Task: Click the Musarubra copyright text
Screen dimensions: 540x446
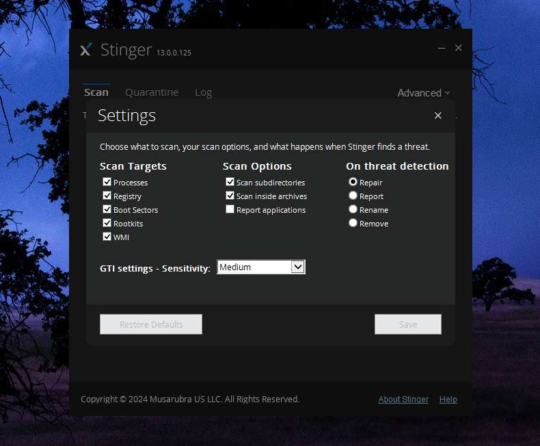Action: click(x=190, y=399)
